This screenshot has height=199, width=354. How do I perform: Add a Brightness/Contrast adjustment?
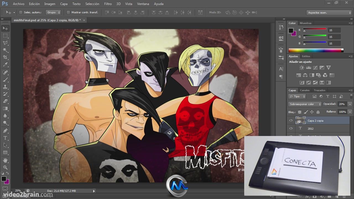pyautogui.click(x=302, y=67)
